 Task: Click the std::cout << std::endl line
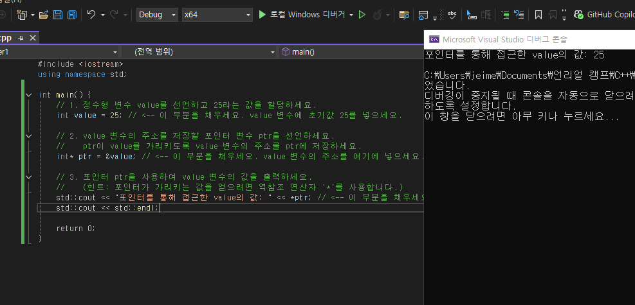click(107, 208)
